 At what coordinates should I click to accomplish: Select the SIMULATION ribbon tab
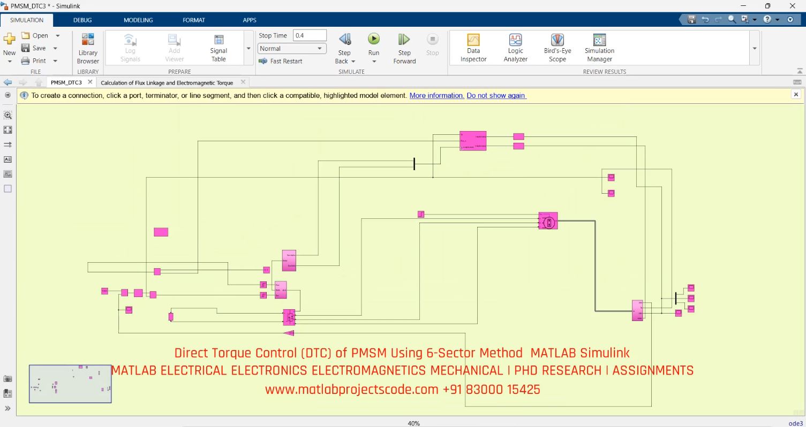click(27, 20)
